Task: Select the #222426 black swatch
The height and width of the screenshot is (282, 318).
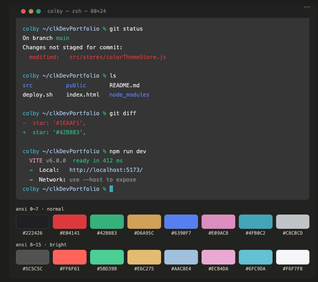Action: click(33, 221)
